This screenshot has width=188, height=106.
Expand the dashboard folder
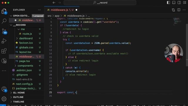coord(17,38)
